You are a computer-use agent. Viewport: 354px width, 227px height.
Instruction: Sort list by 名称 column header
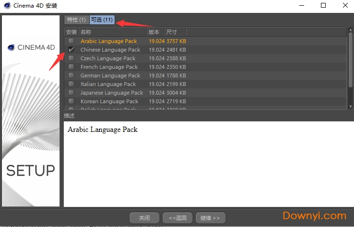point(113,32)
